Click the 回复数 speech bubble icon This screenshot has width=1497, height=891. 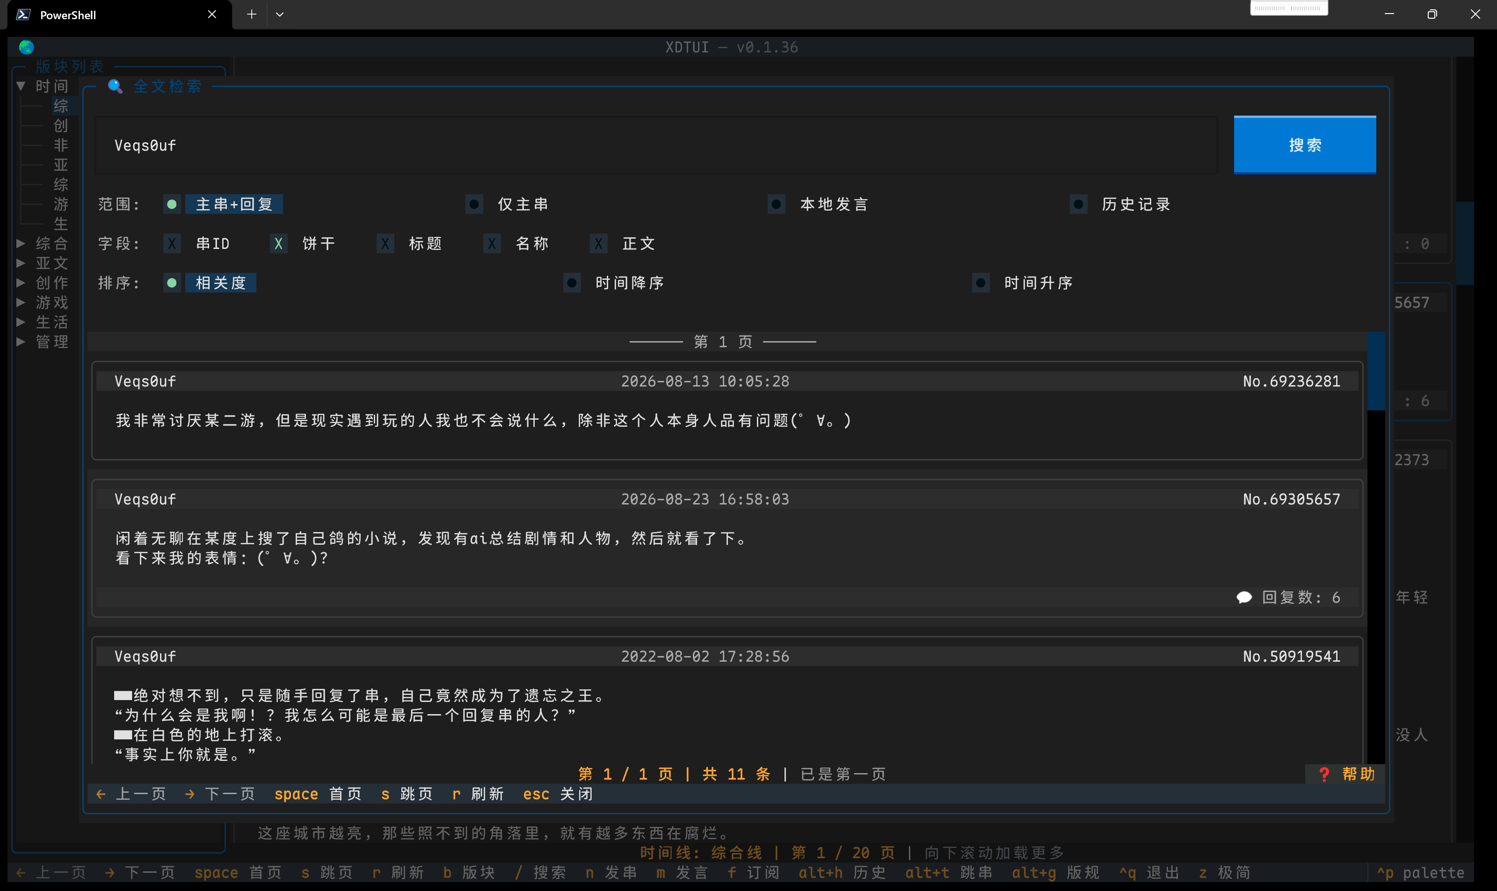pyautogui.click(x=1244, y=598)
